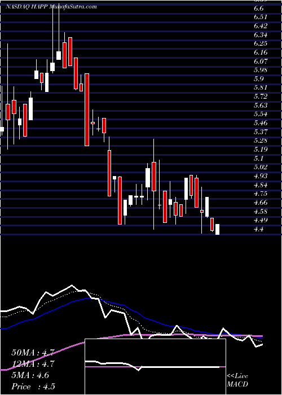The image size is (282, 395).
Task: Select the 5.28 price level label
Action: [x=261, y=141]
